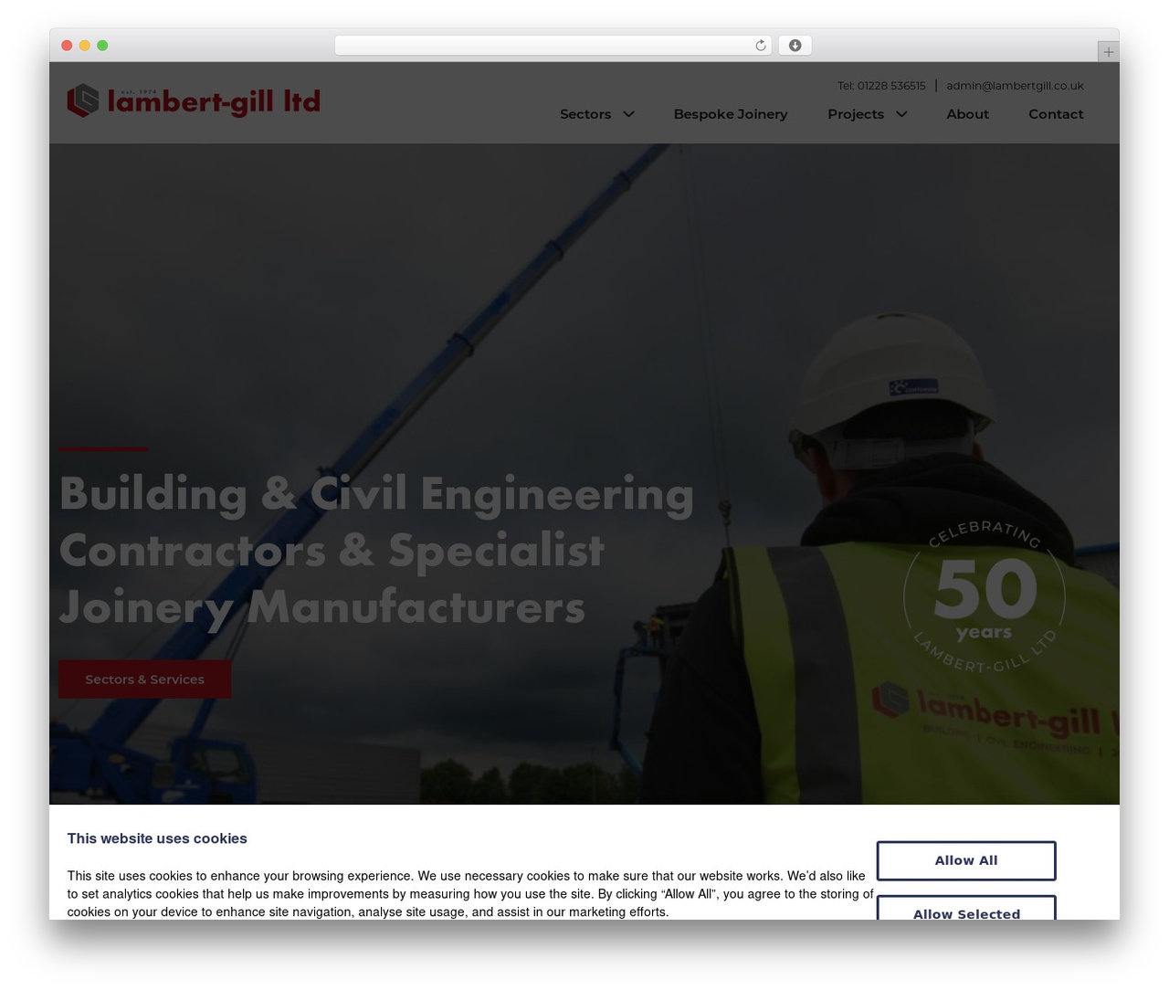The width and height of the screenshot is (1169, 990).
Task: Add a new browser tab
Action: [x=1108, y=52]
